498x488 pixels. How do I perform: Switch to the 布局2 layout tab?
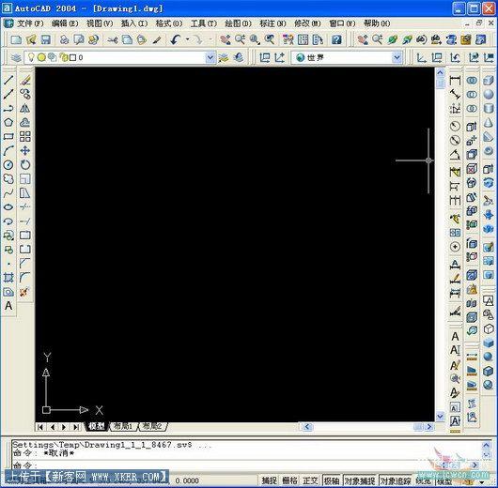152,426
